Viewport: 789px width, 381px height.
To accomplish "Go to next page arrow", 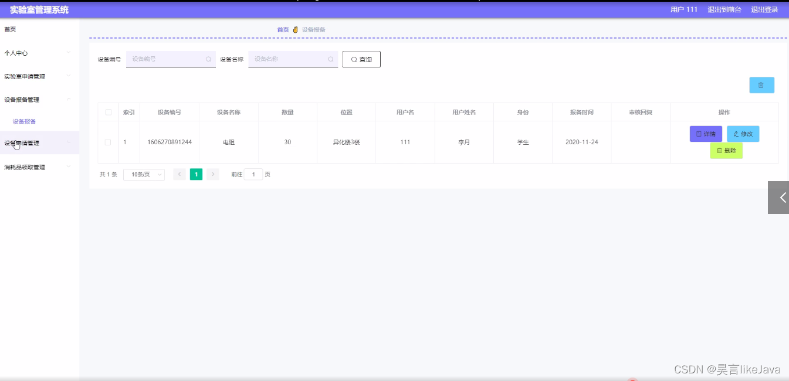I will coord(213,174).
